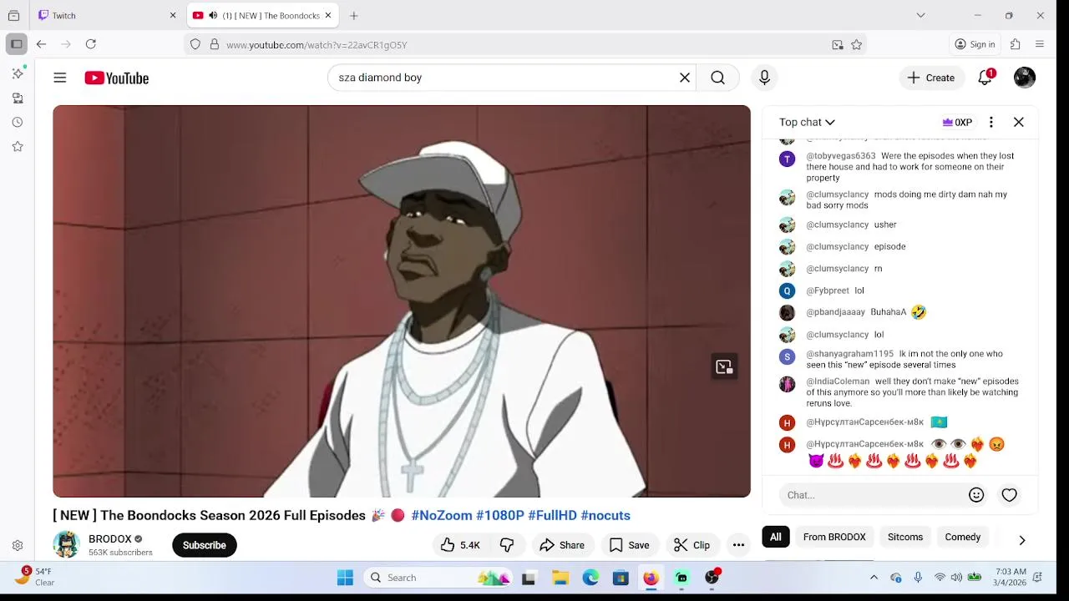Open YouTube notifications bell
Viewport: 1069px width, 601px height.
tap(985, 78)
